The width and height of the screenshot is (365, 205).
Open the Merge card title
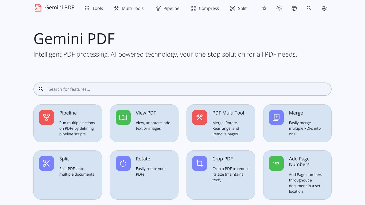(x=296, y=113)
